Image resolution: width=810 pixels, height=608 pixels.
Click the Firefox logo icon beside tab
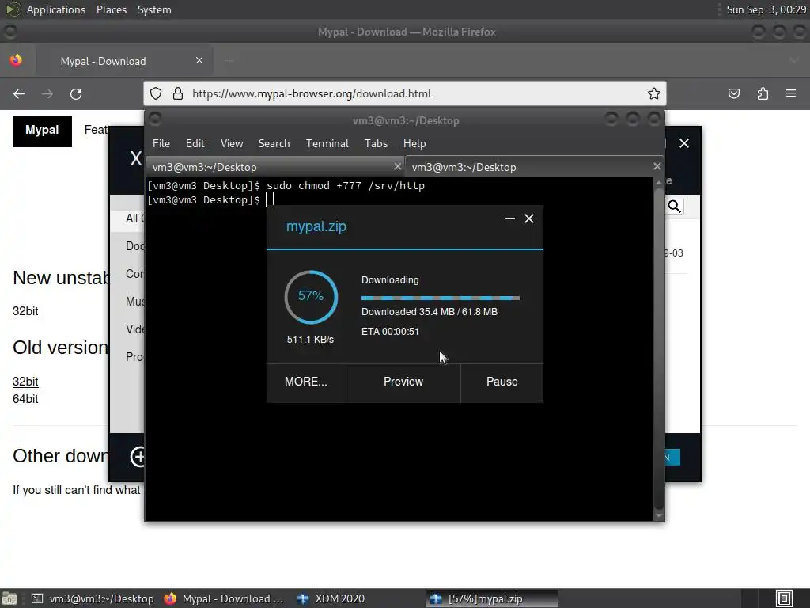click(16, 60)
